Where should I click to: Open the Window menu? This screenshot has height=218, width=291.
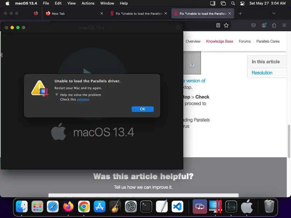107,3
